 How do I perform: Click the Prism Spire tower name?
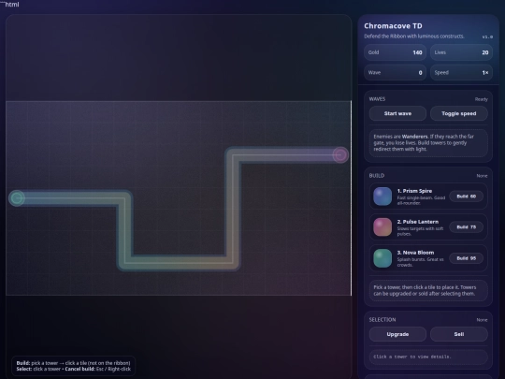414,191
